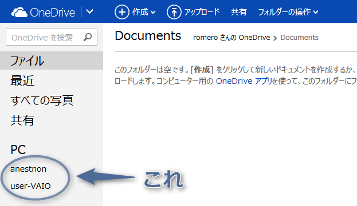Click the magnifying glass search icon
This screenshot has width=357, height=206.
[88, 37]
